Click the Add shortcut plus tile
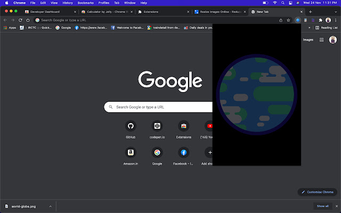Screen dimensions: 341x213 [x=209, y=153]
